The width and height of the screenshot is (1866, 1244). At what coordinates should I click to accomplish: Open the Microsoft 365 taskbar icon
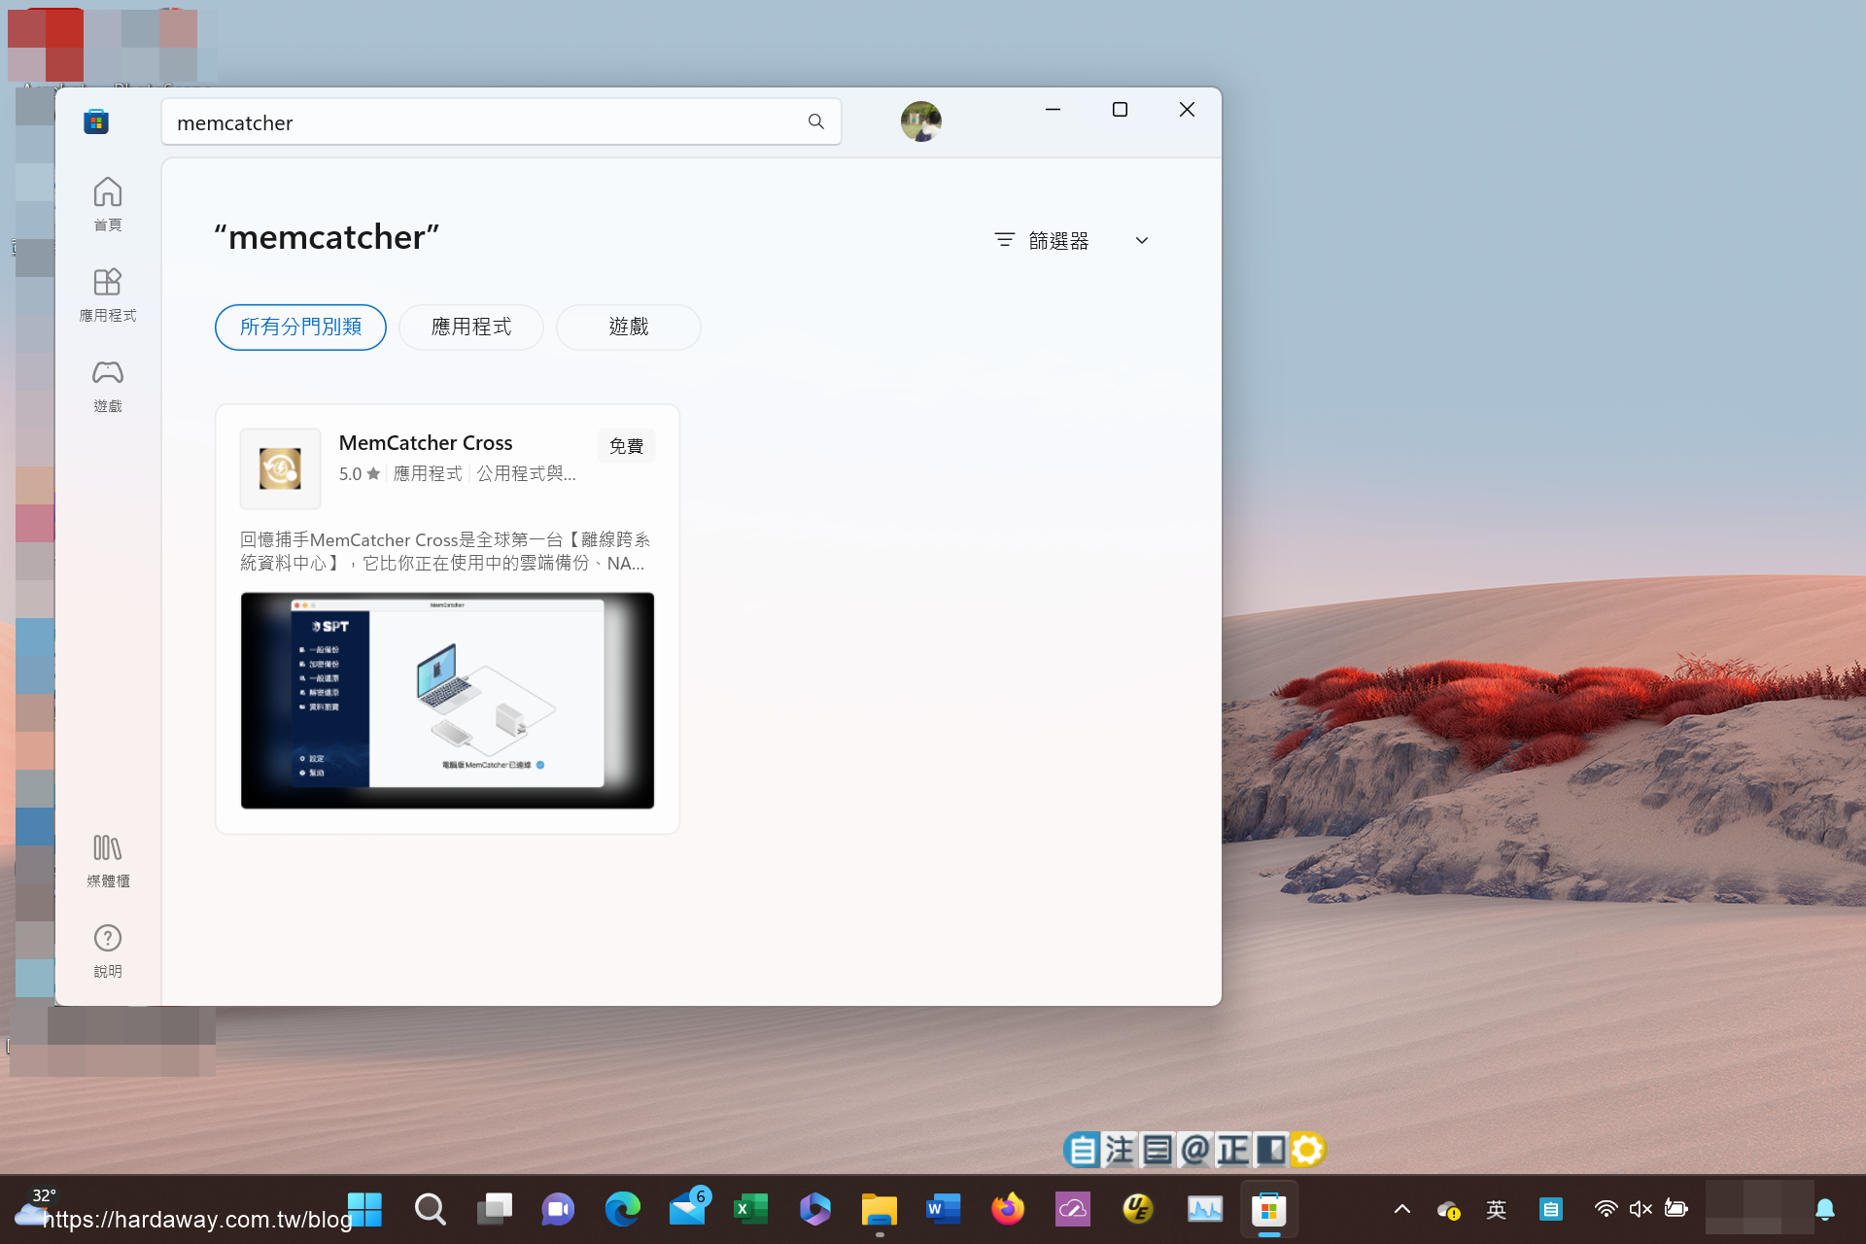[814, 1209]
